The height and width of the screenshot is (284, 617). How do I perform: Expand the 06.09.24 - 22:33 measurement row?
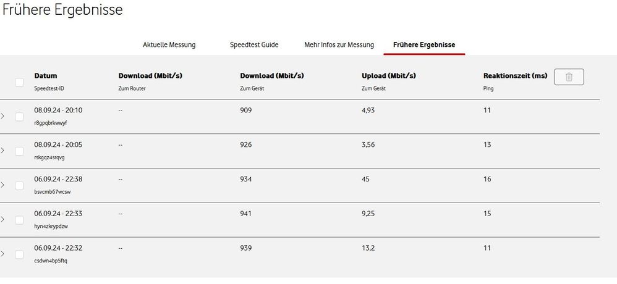pyautogui.click(x=3, y=220)
